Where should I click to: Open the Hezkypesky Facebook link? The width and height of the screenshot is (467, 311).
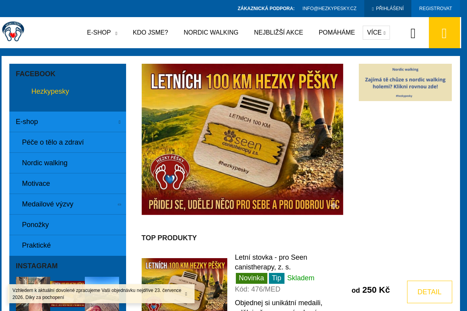tap(50, 91)
